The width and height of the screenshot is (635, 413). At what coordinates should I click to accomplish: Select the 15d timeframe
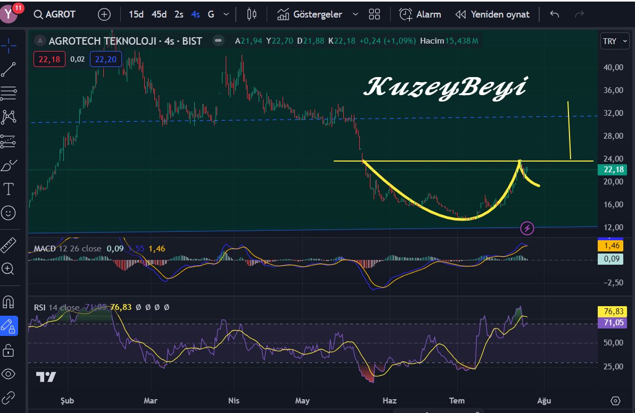(x=136, y=14)
